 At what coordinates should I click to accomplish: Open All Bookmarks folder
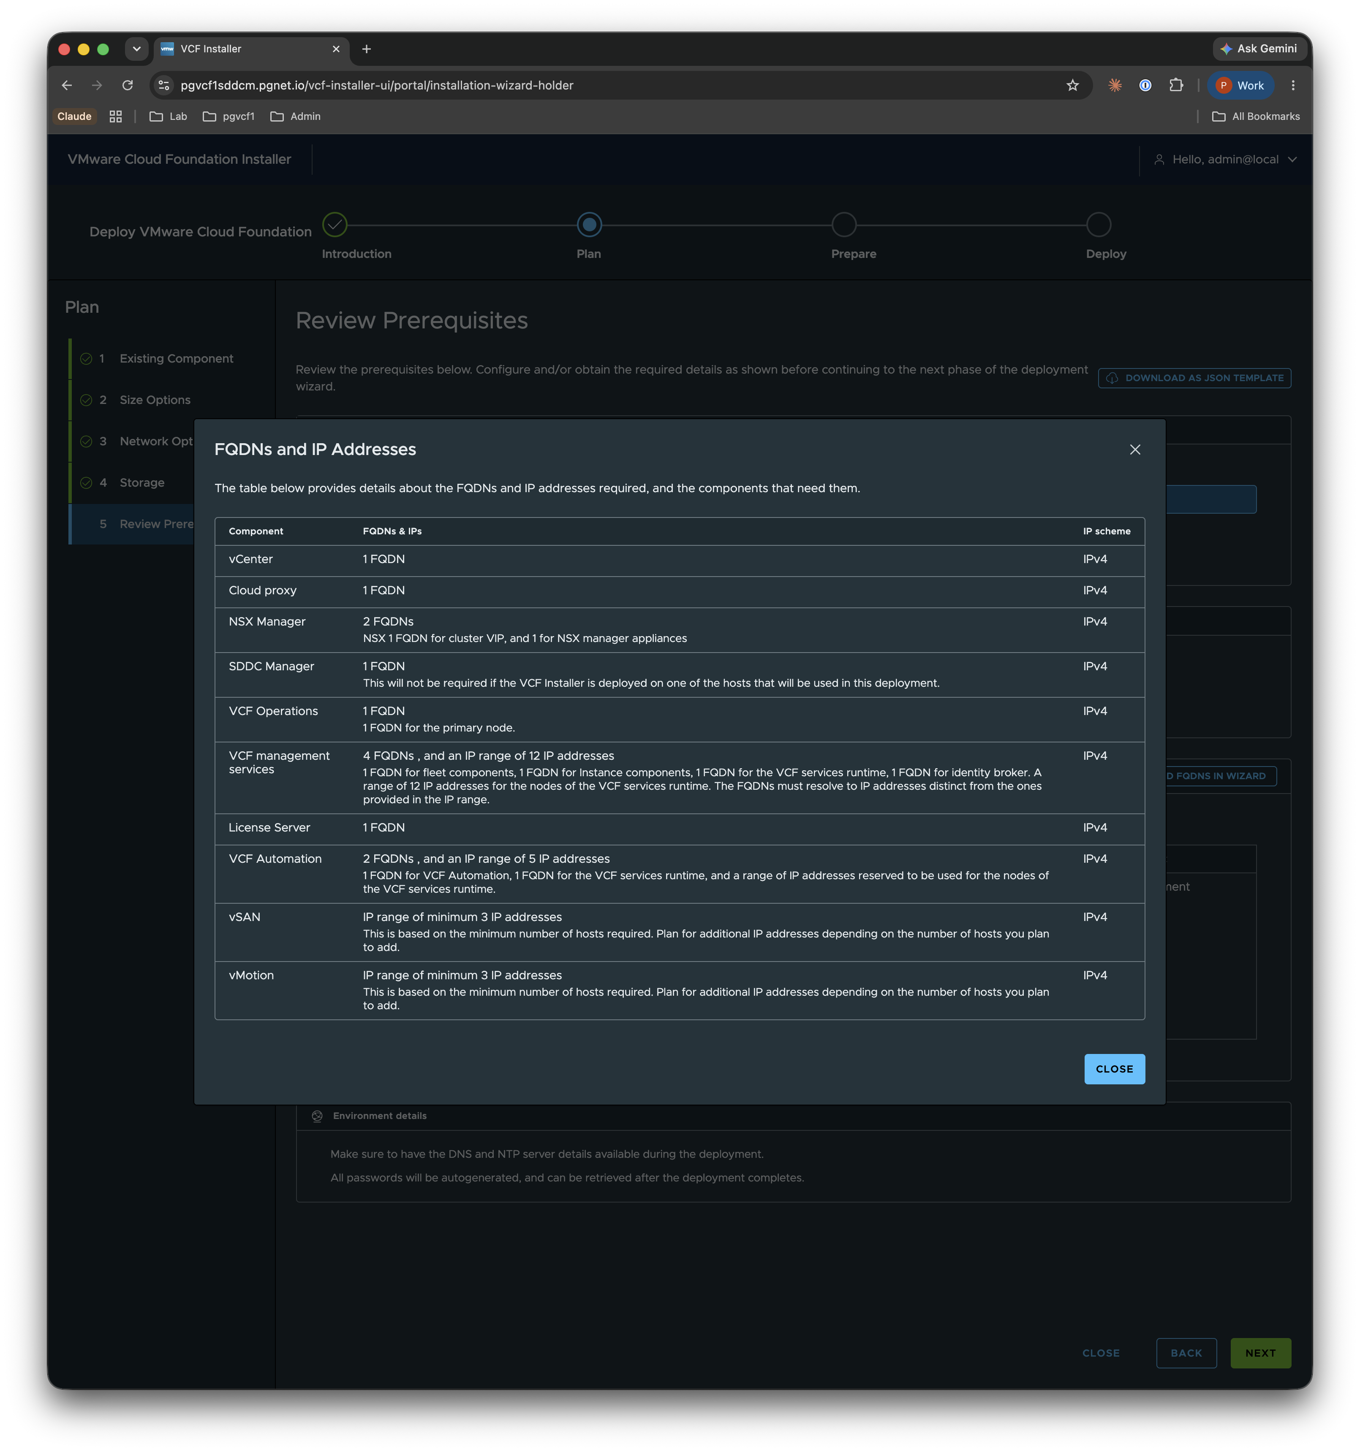tap(1256, 116)
